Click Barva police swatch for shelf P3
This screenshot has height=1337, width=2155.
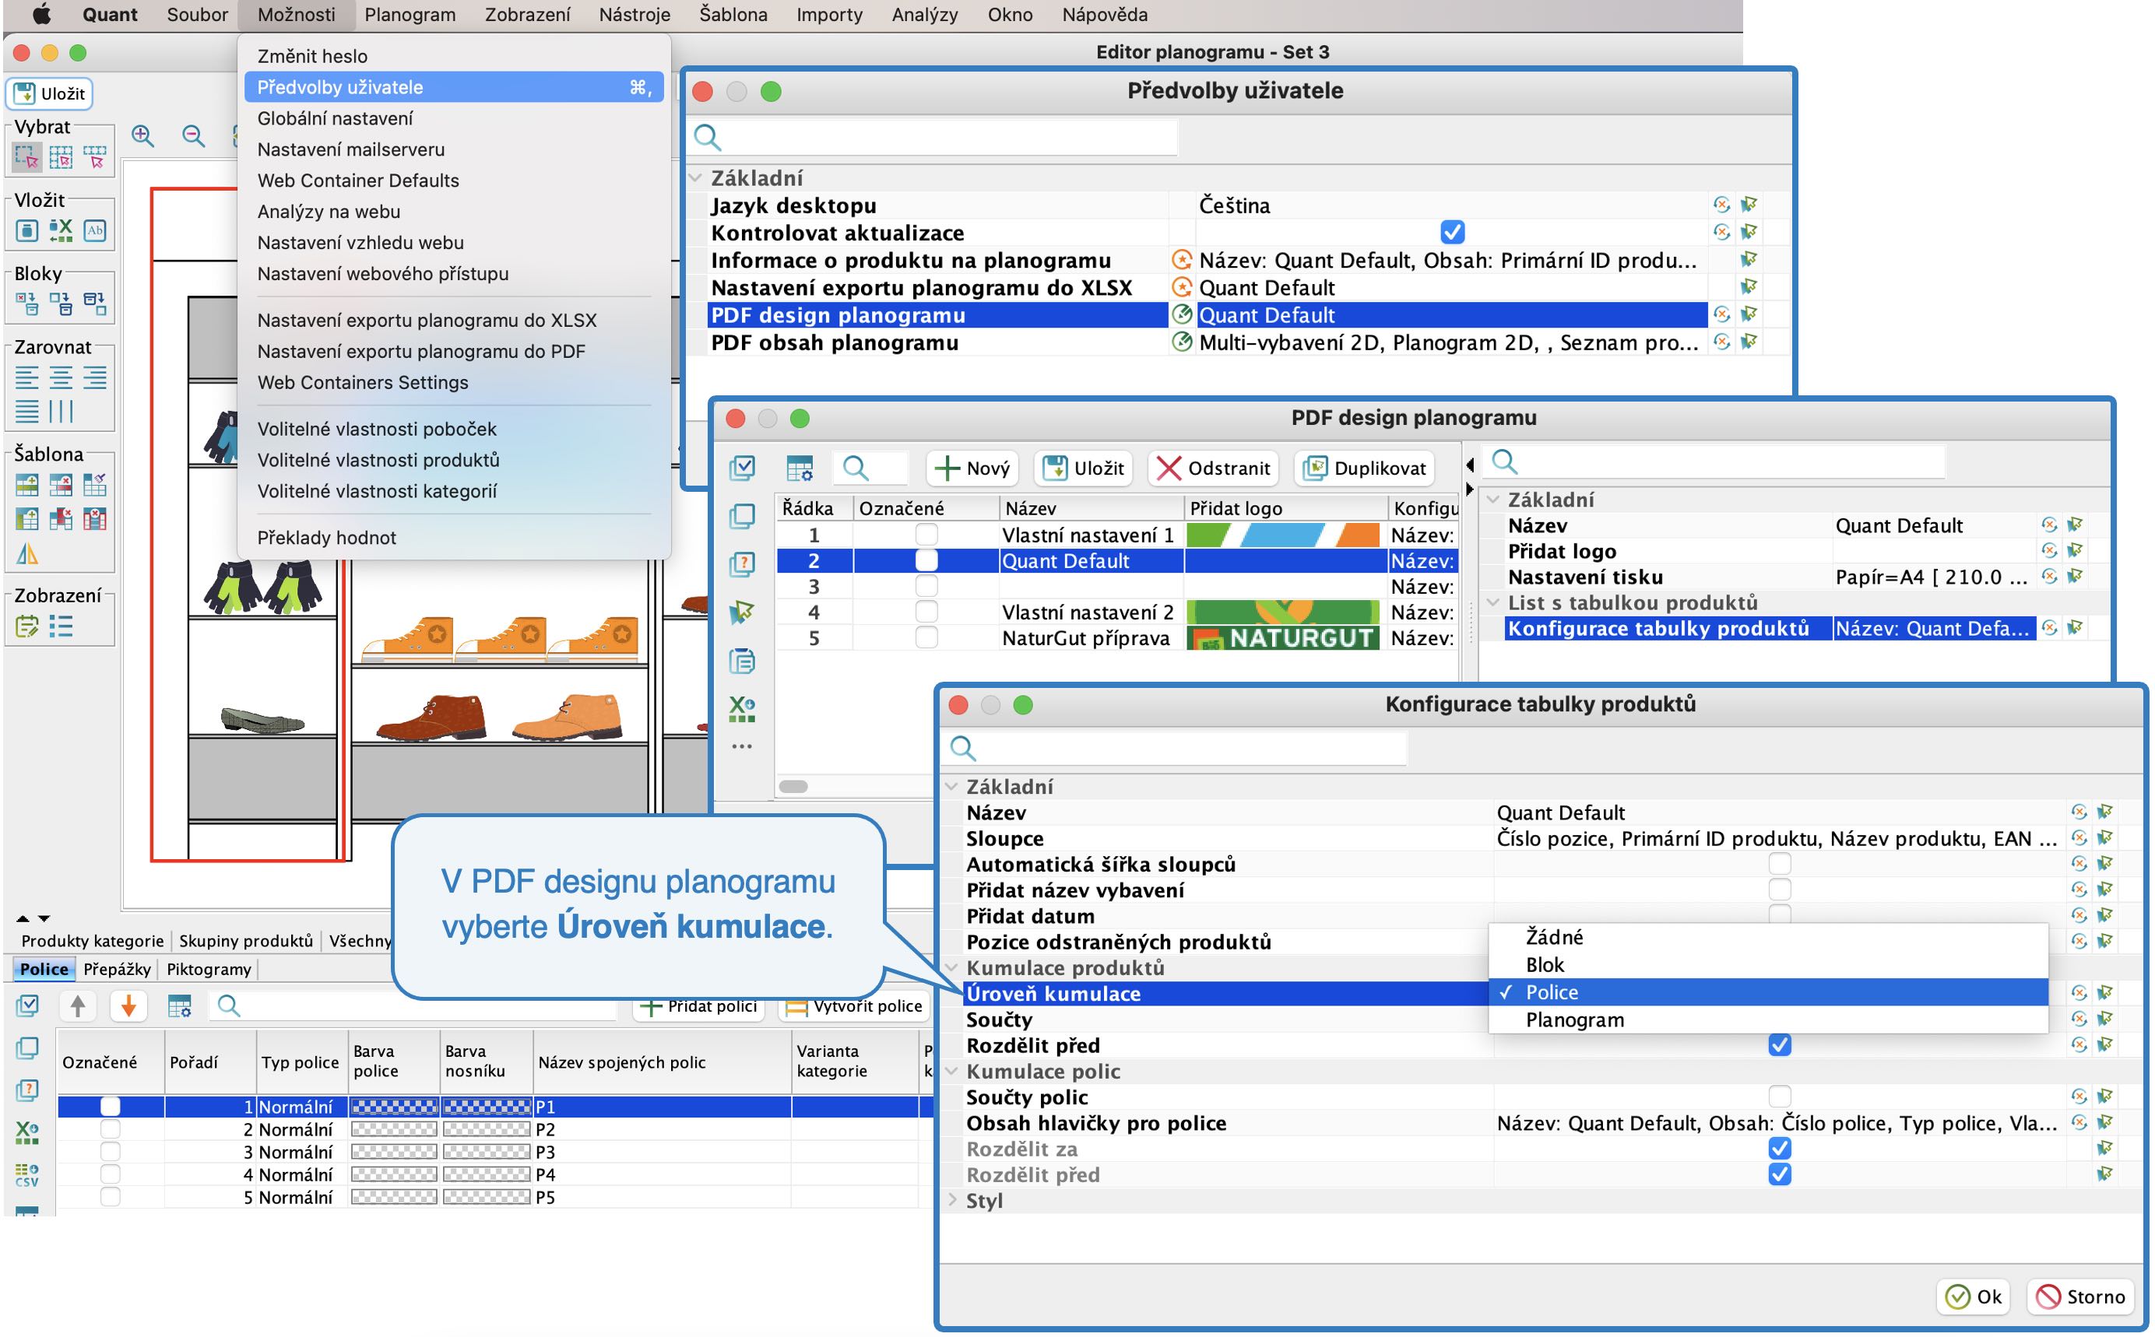coord(395,1153)
